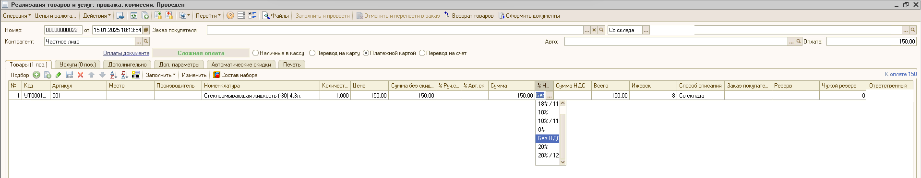Click the barcode scanner icon
This screenshot has height=178, width=921.
(x=136, y=75)
